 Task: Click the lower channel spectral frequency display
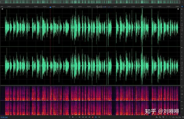[x=90, y=108]
